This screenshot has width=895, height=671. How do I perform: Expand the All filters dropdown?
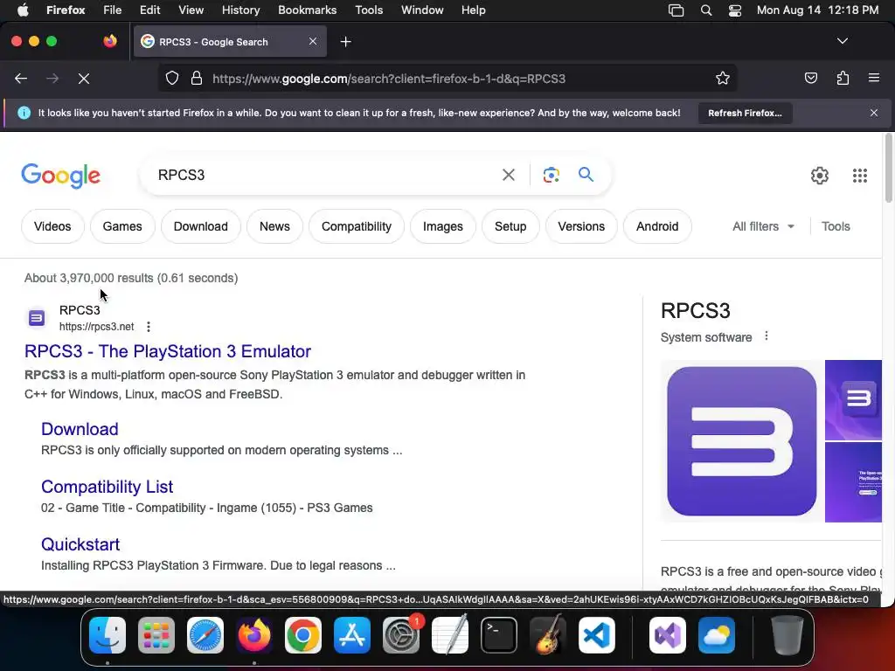(x=763, y=226)
